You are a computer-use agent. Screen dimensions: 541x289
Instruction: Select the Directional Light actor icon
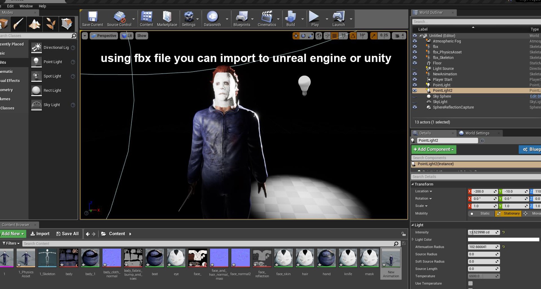(x=36, y=48)
